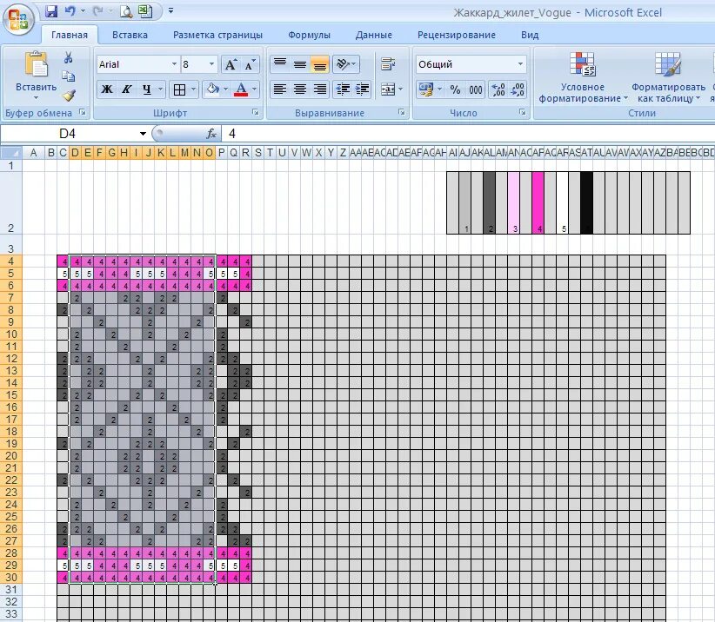Switch to Рецензирование tab
The height and width of the screenshot is (622, 715).
click(457, 35)
